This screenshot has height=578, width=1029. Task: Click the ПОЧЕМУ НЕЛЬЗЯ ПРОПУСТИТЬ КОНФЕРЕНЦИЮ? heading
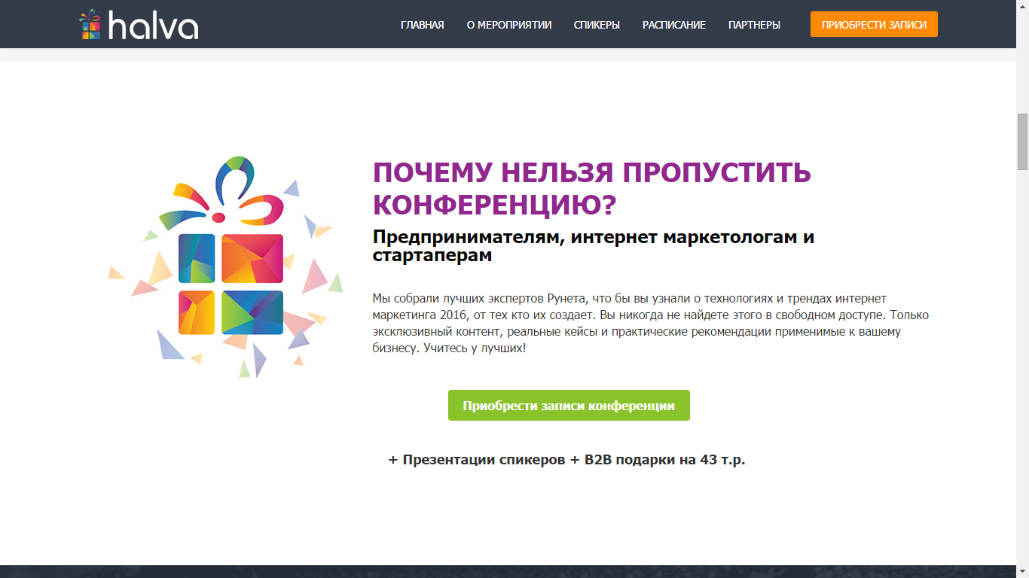pos(592,188)
